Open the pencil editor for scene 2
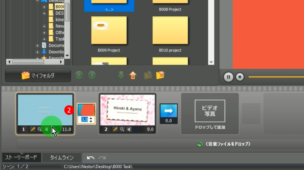 pos(115,129)
